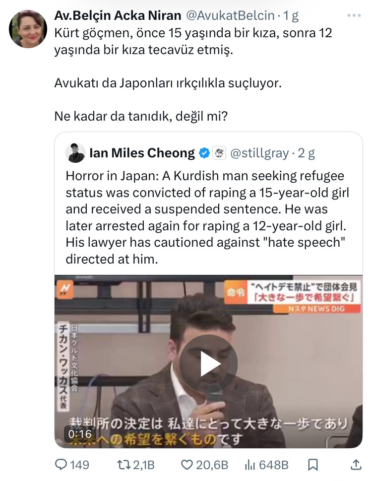
Task: Click the 0:16 video duration label
Action: [80, 434]
